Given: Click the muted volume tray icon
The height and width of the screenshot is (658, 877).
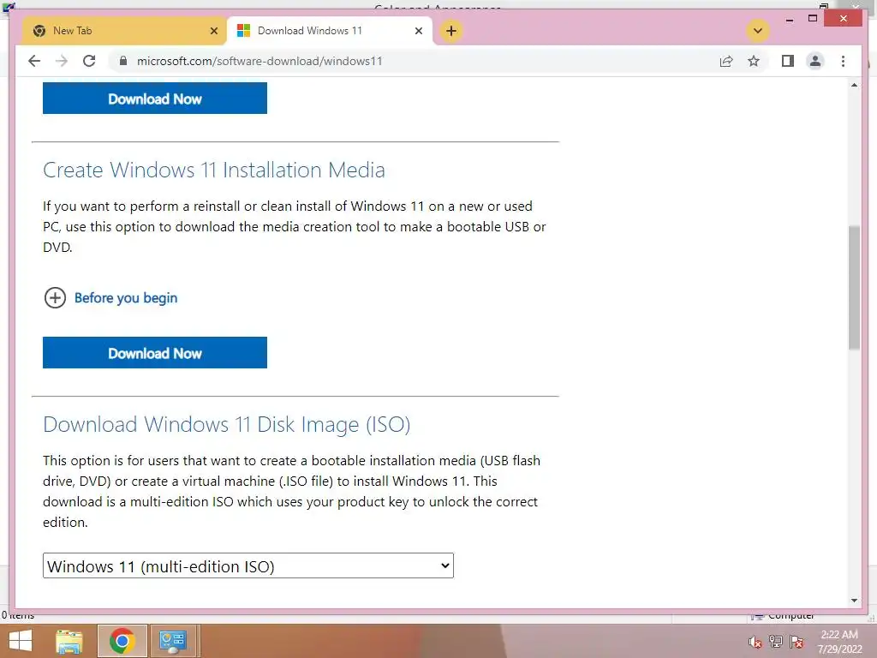Looking at the screenshot, I should tap(755, 642).
